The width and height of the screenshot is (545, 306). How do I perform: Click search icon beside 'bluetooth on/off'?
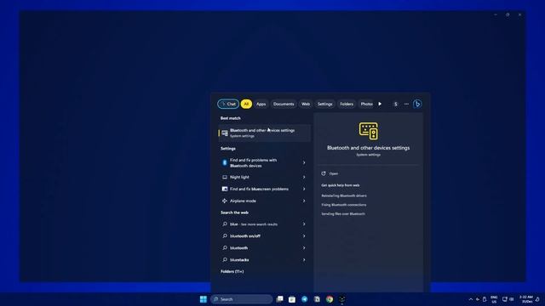pyautogui.click(x=225, y=236)
